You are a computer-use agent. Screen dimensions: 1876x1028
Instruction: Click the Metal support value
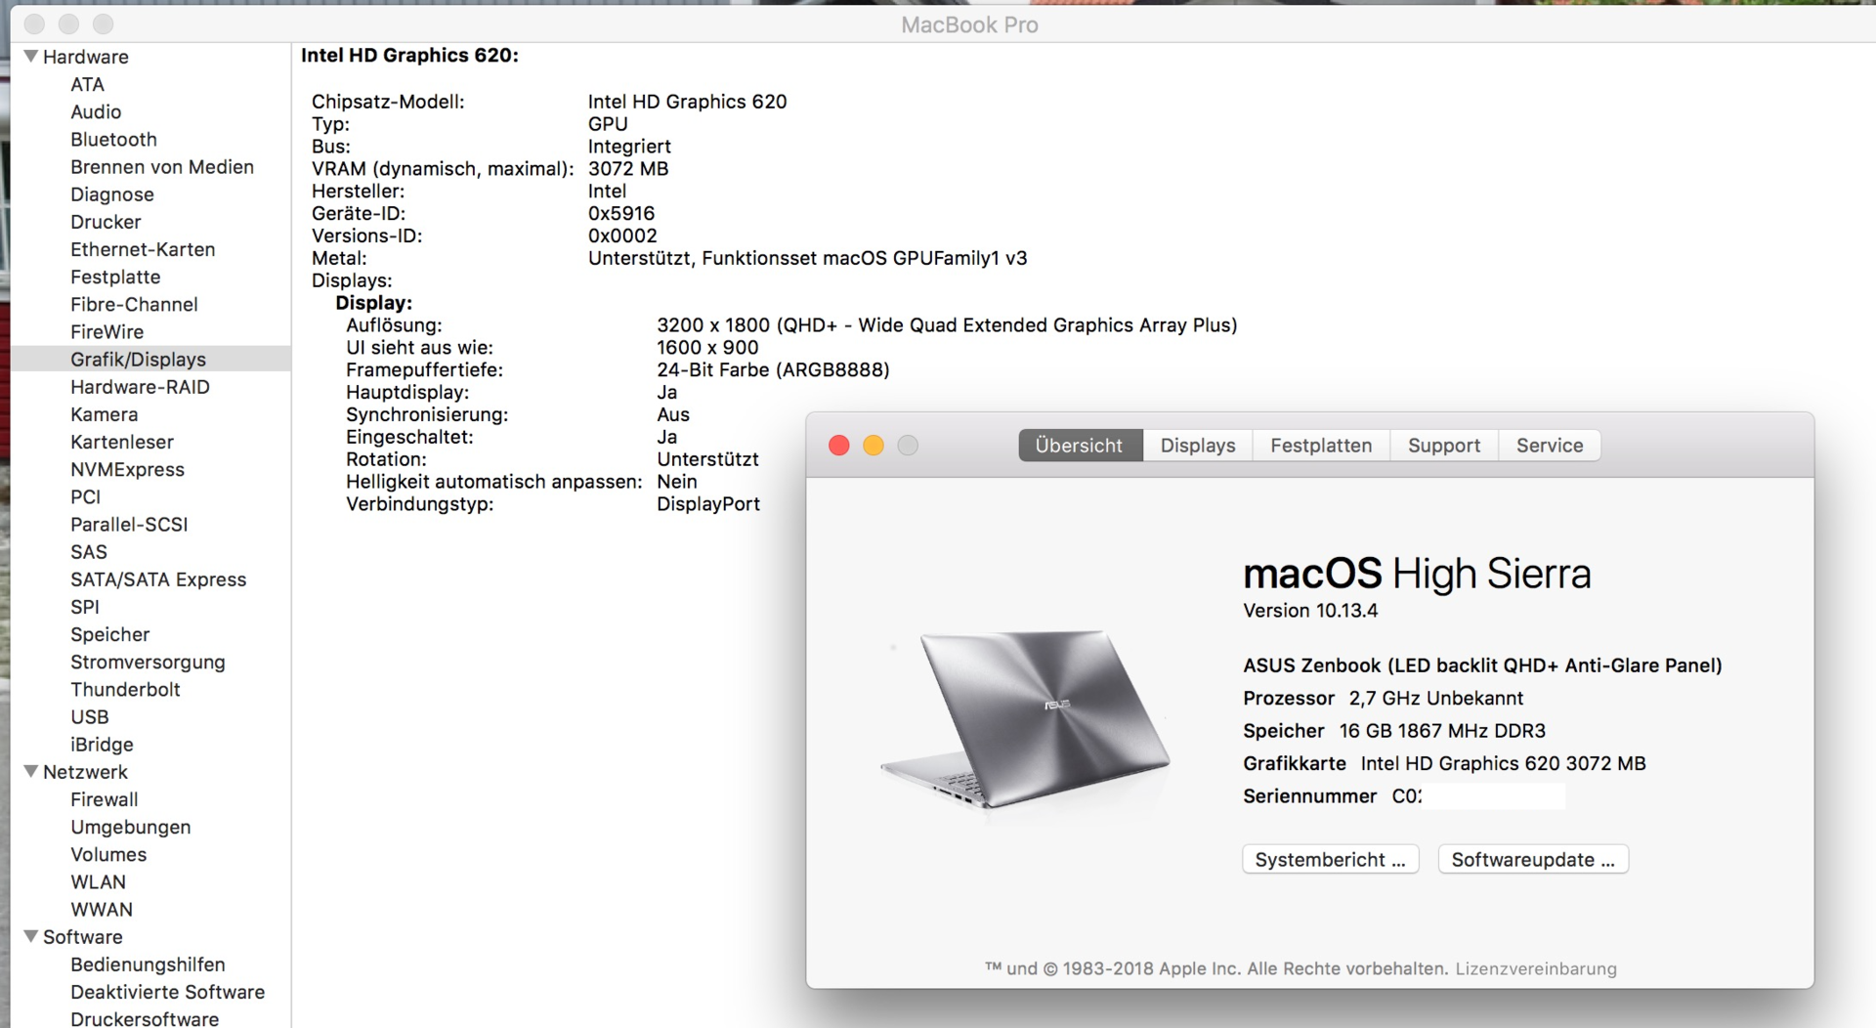(807, 259)
